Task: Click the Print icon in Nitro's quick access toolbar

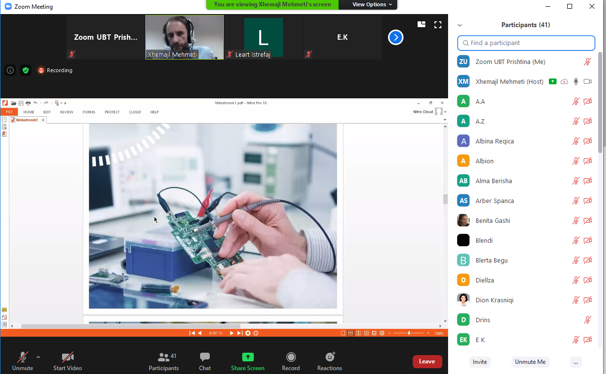Action: click(x=28, y=103)
